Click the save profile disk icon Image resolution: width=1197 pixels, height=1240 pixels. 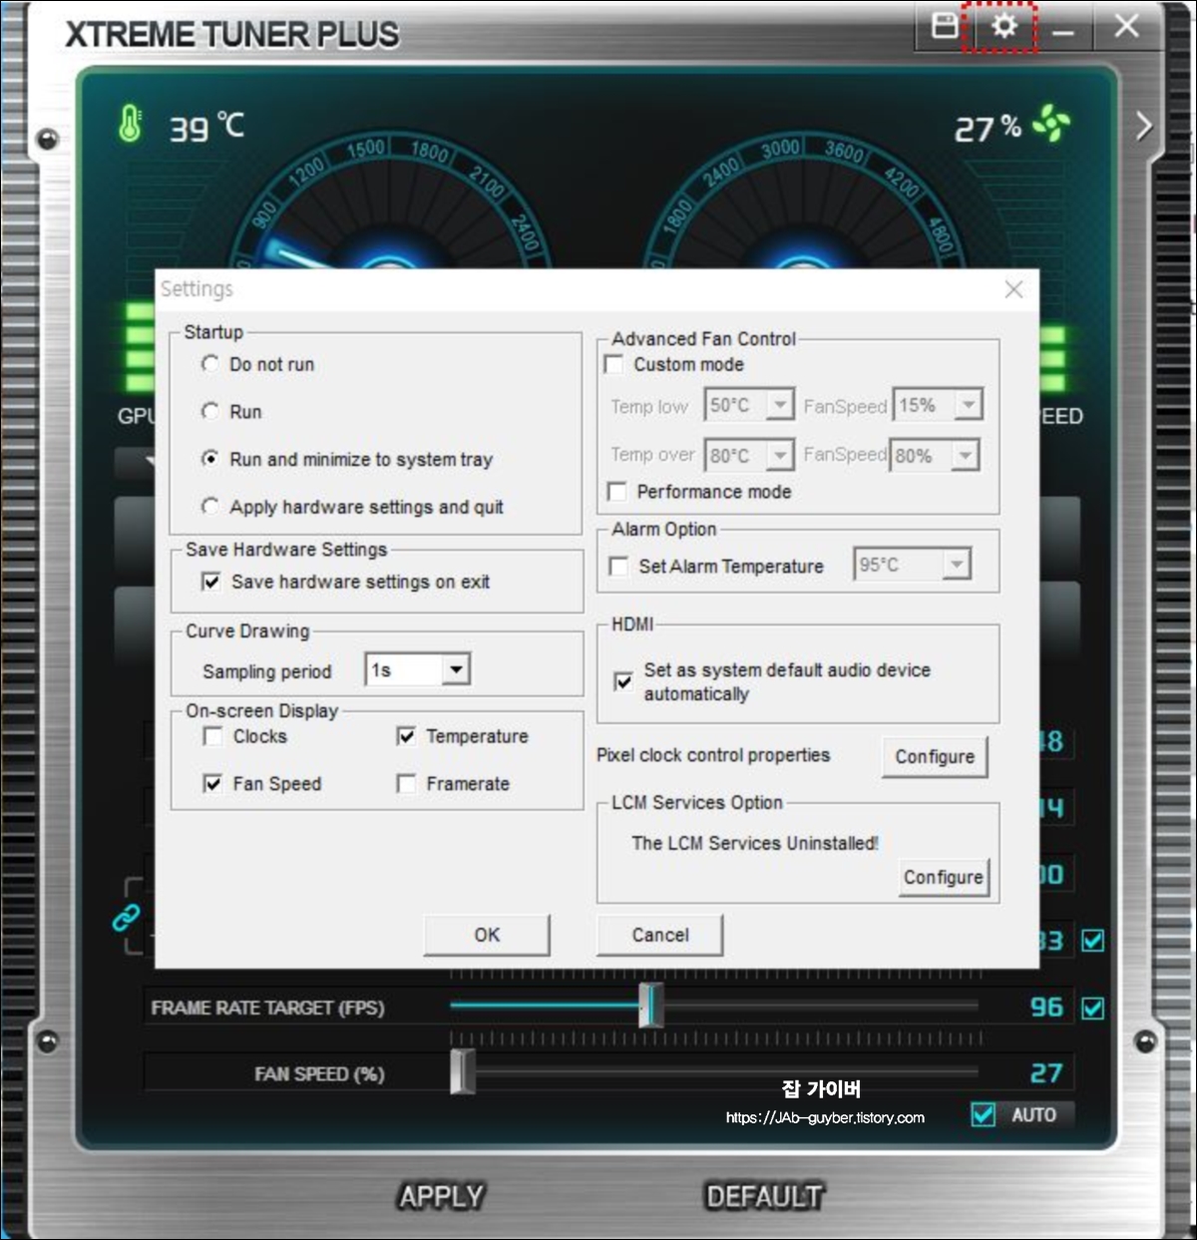[944, 26]
